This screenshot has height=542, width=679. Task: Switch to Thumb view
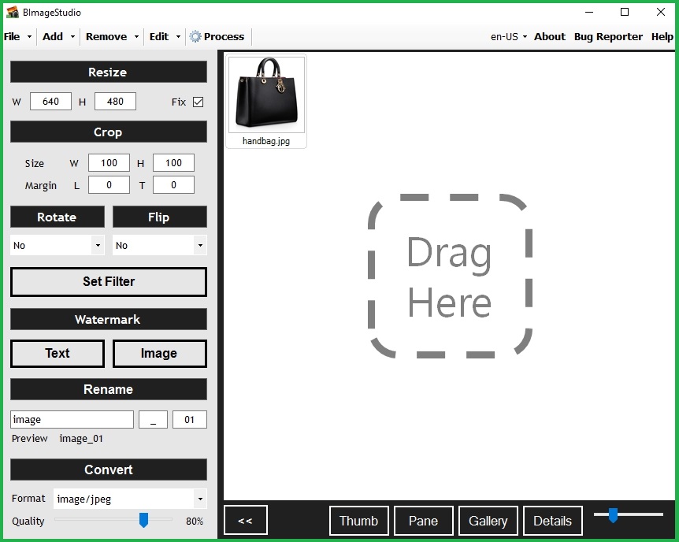click(x=358, y=521)
